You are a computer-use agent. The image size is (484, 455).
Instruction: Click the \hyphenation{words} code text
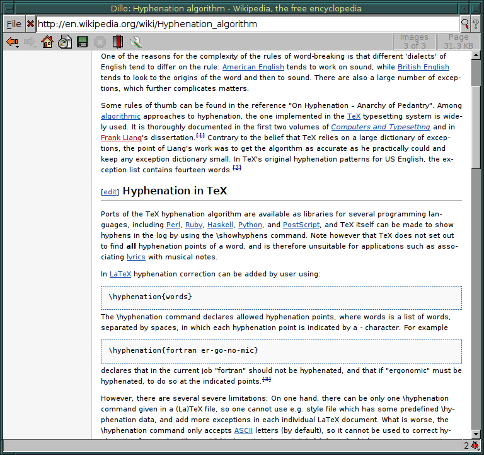click(151, 297)
